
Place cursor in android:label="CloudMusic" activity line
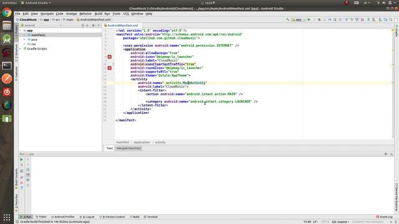[x=163, y=86]
